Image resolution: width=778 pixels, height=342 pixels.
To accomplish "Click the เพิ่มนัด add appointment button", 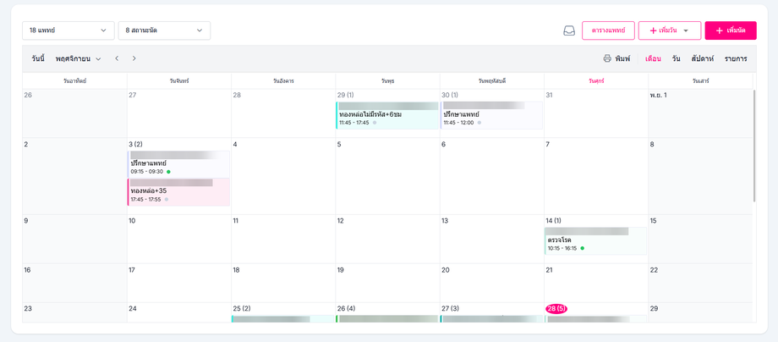I will coord(730,30).
